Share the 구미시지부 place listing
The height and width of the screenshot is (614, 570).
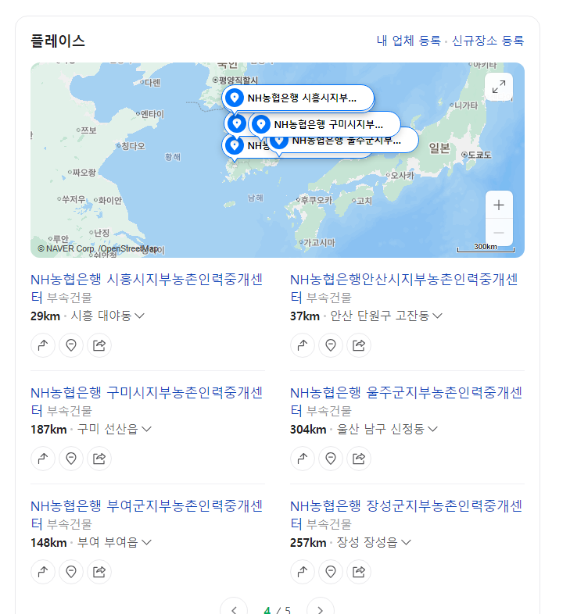pos(99,459)
